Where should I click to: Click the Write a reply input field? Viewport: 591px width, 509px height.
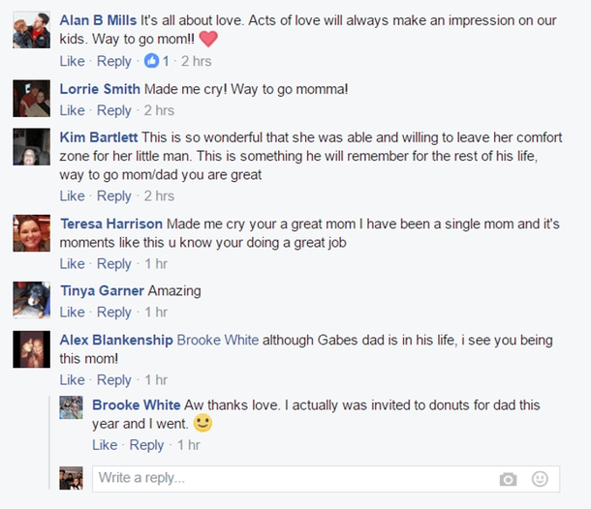pos(291,479)
